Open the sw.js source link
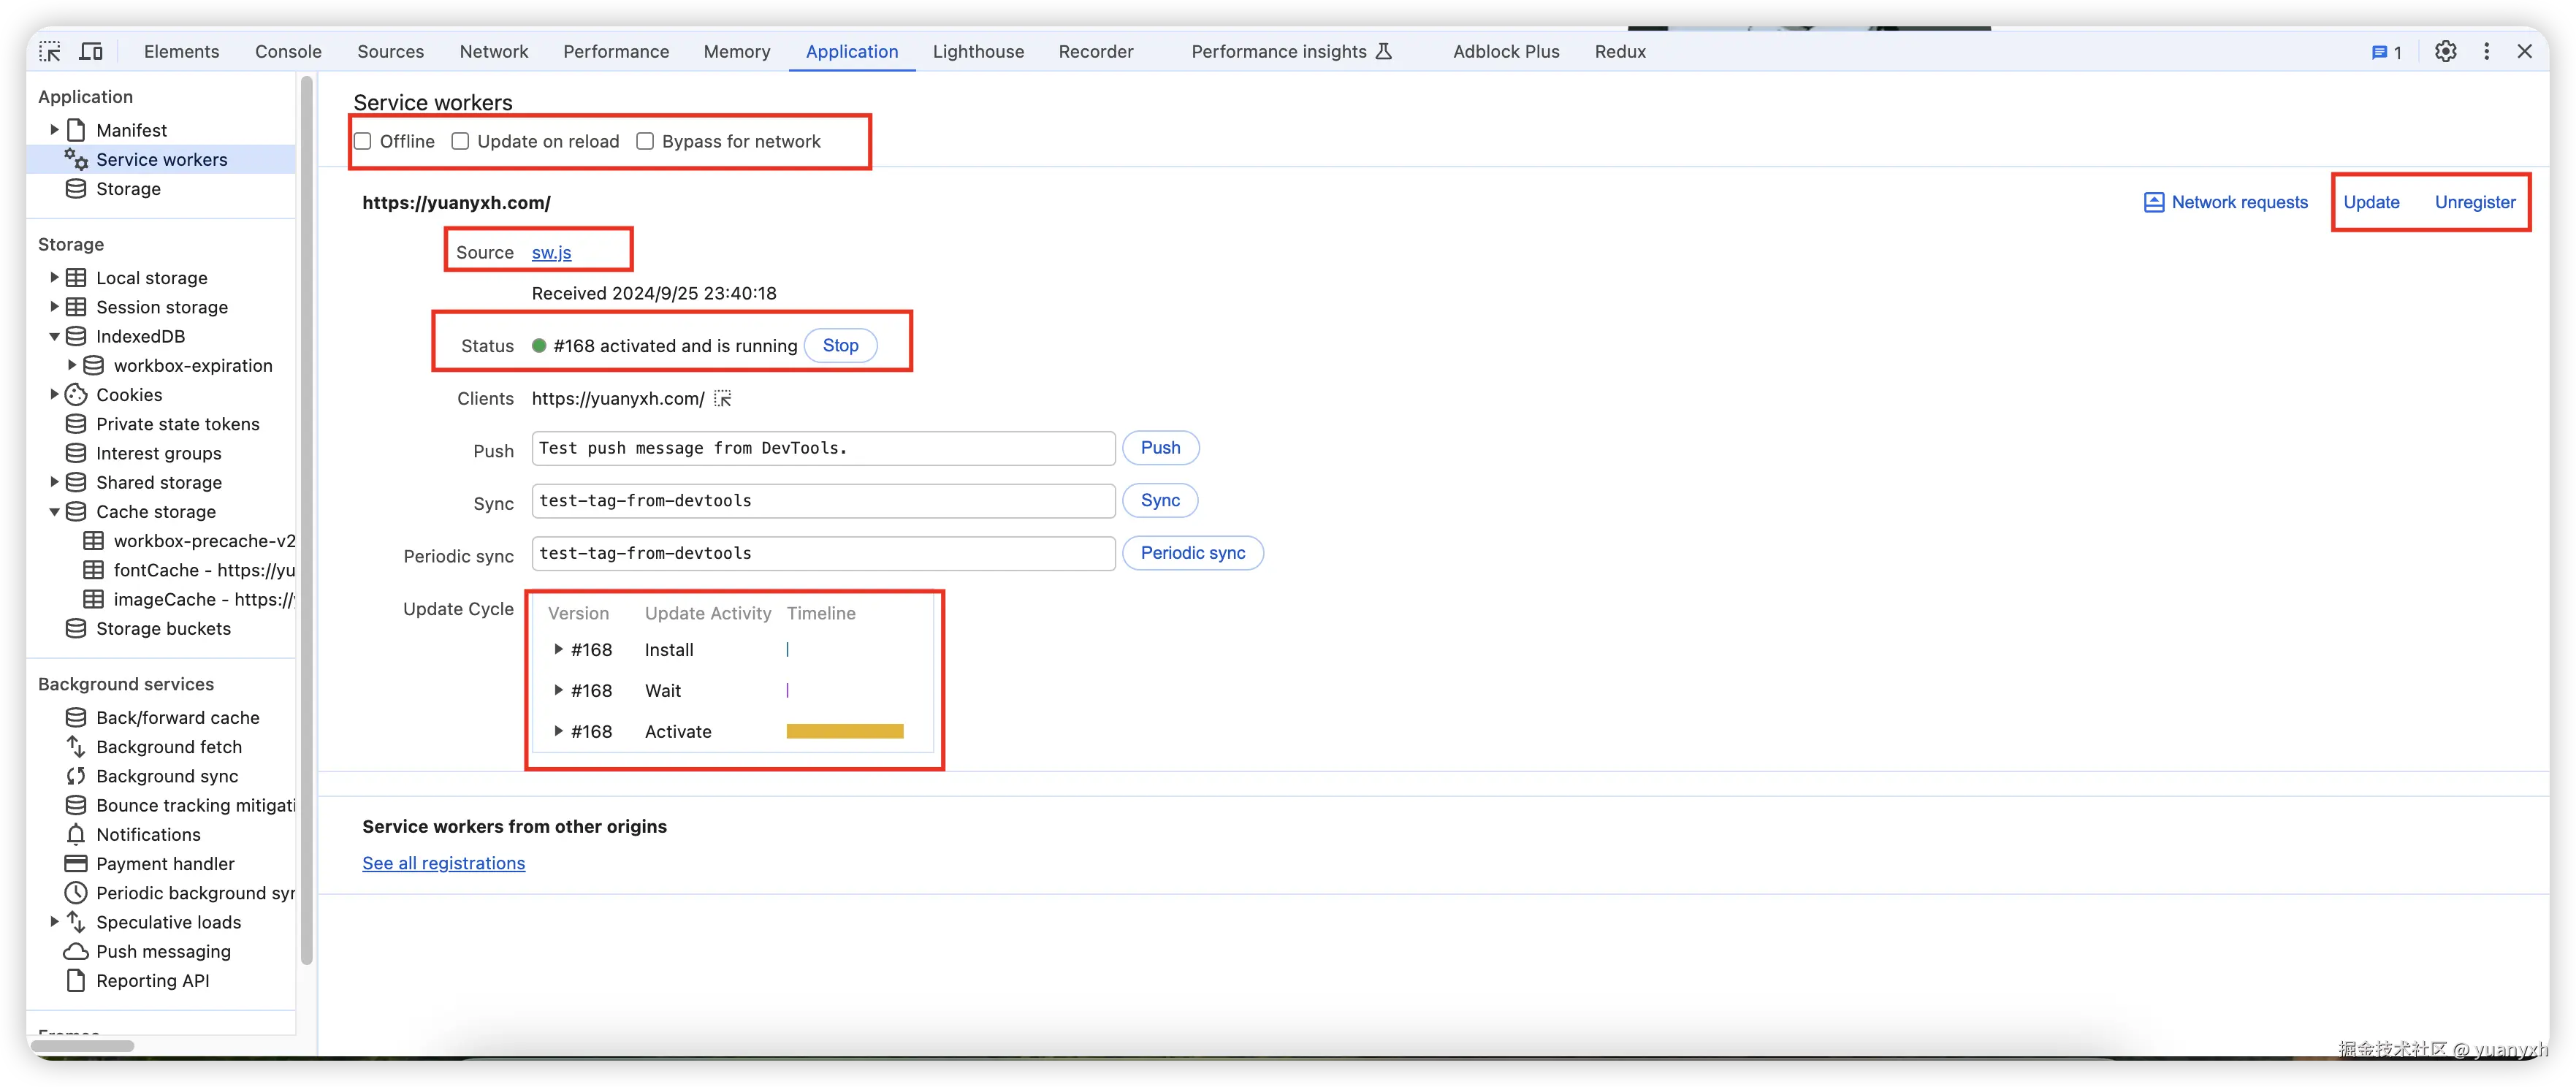Image resolution: width=2576 pixels, height=1087 pixels. (x=551, y=253)
